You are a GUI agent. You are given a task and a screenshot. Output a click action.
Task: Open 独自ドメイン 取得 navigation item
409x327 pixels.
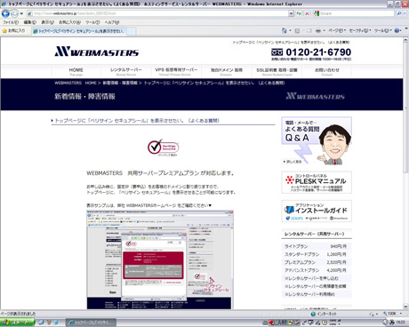click(x=227, y=72)
